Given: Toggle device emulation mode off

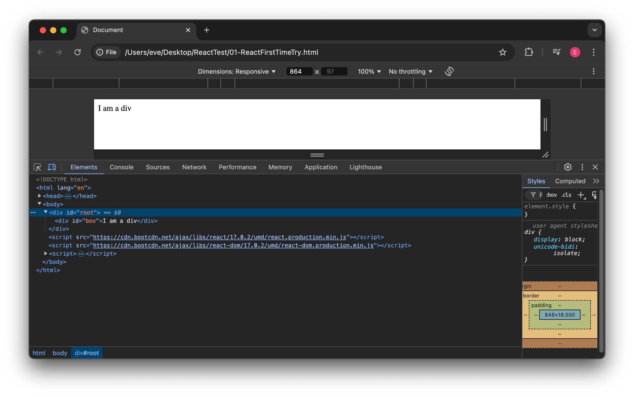Looking at the screenshot, I should coord(52,167).
